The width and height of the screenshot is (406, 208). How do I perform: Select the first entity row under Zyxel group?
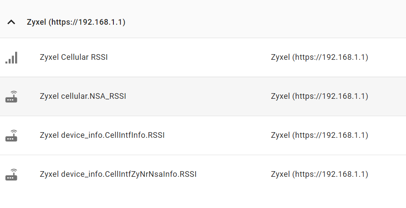coord(203,58)
